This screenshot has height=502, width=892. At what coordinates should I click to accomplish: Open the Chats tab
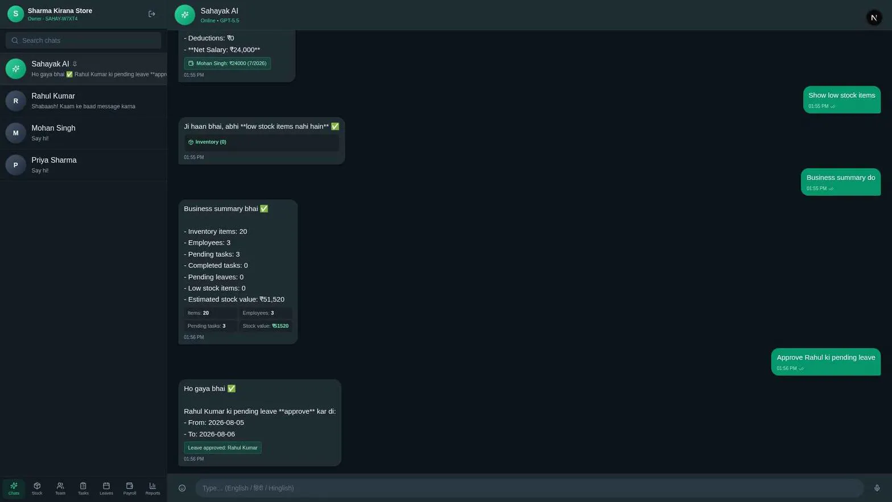coord(14,488)
